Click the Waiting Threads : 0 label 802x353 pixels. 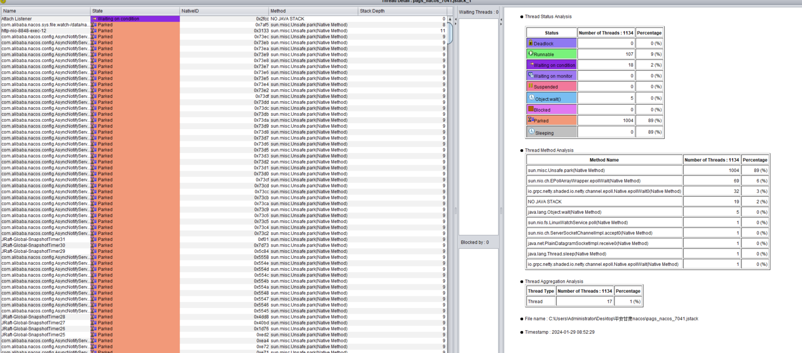click(479, 12)
